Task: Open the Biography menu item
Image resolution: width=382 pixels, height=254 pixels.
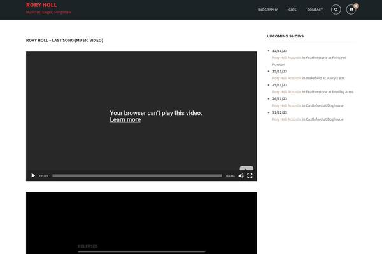Action: [268, 10]
